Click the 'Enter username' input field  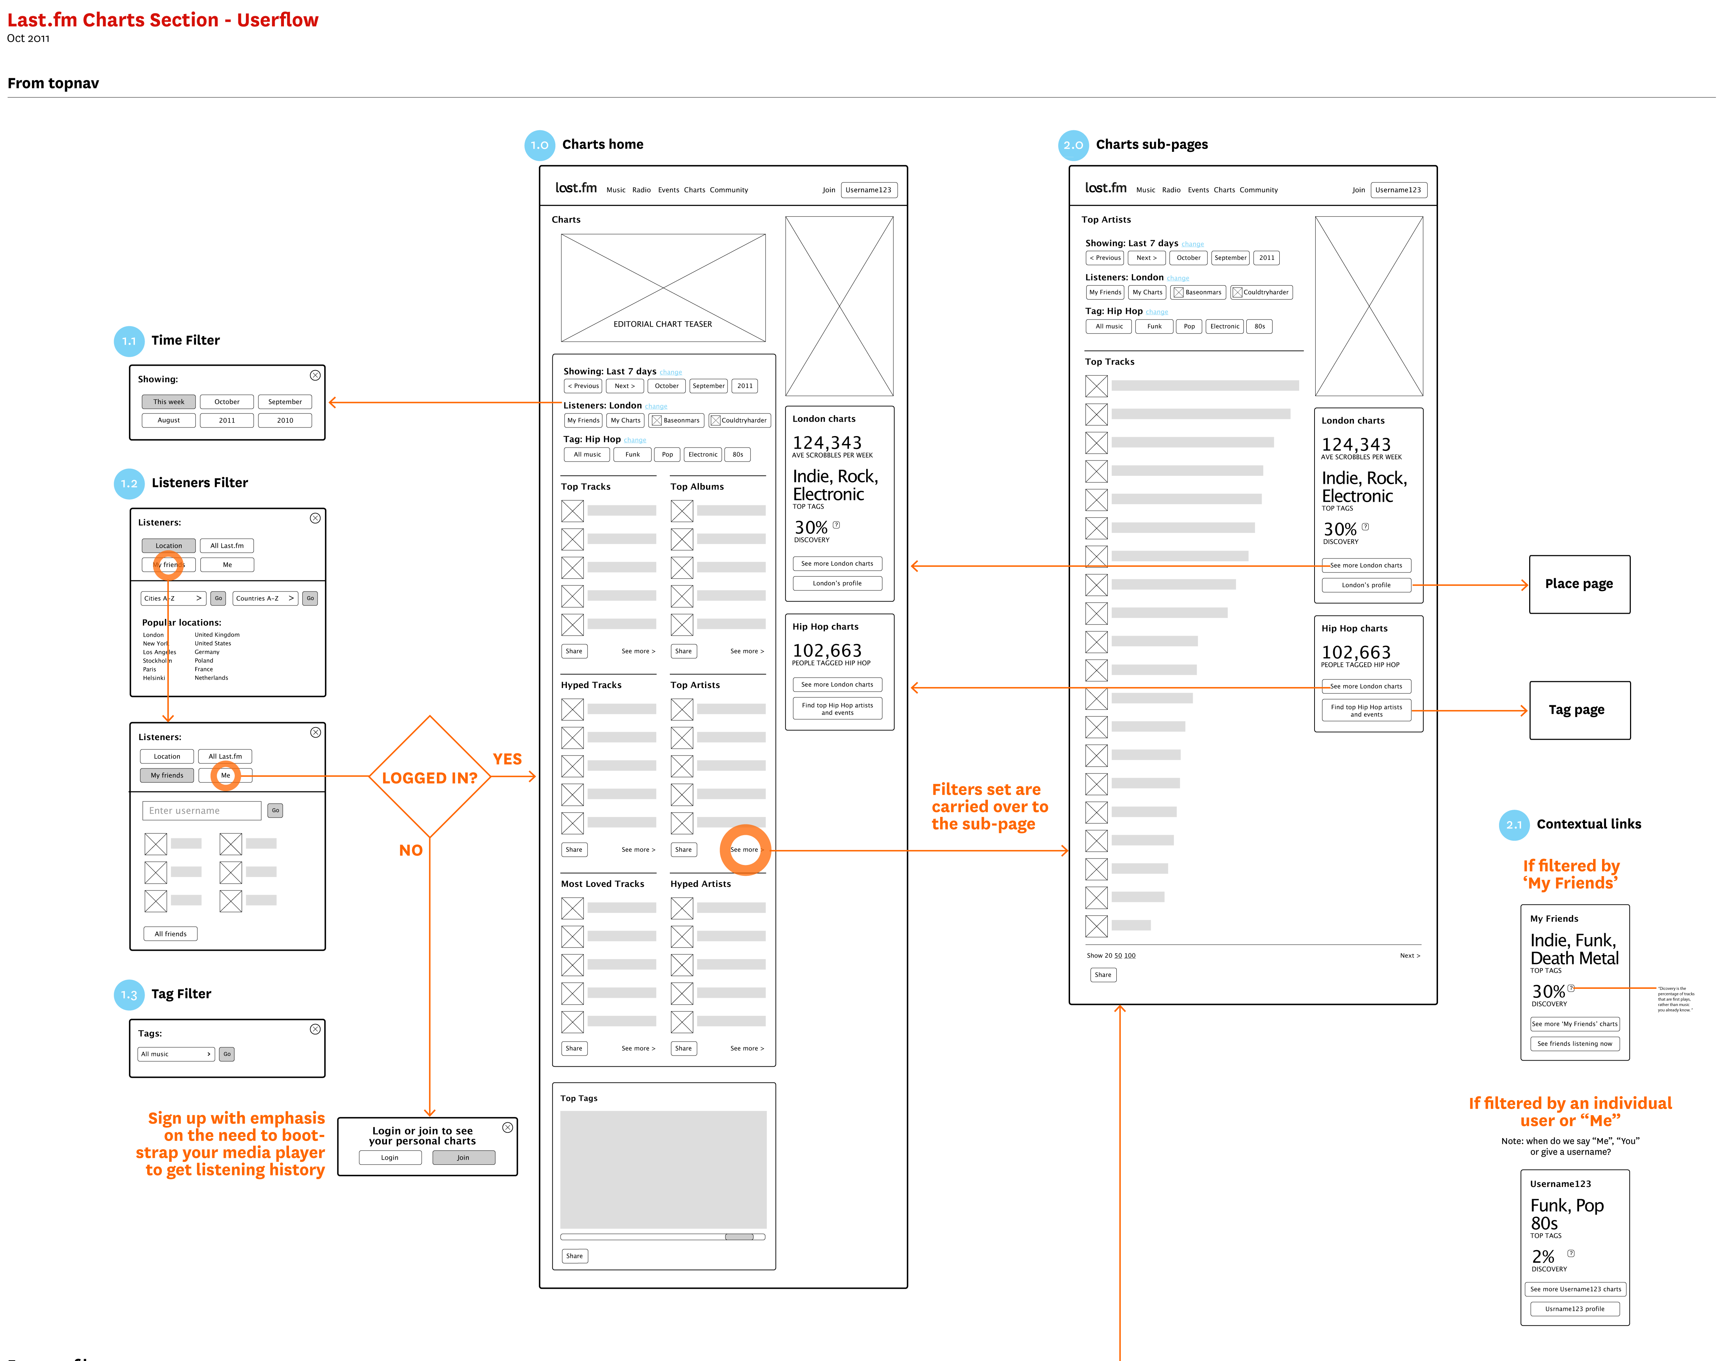point(202,810)
